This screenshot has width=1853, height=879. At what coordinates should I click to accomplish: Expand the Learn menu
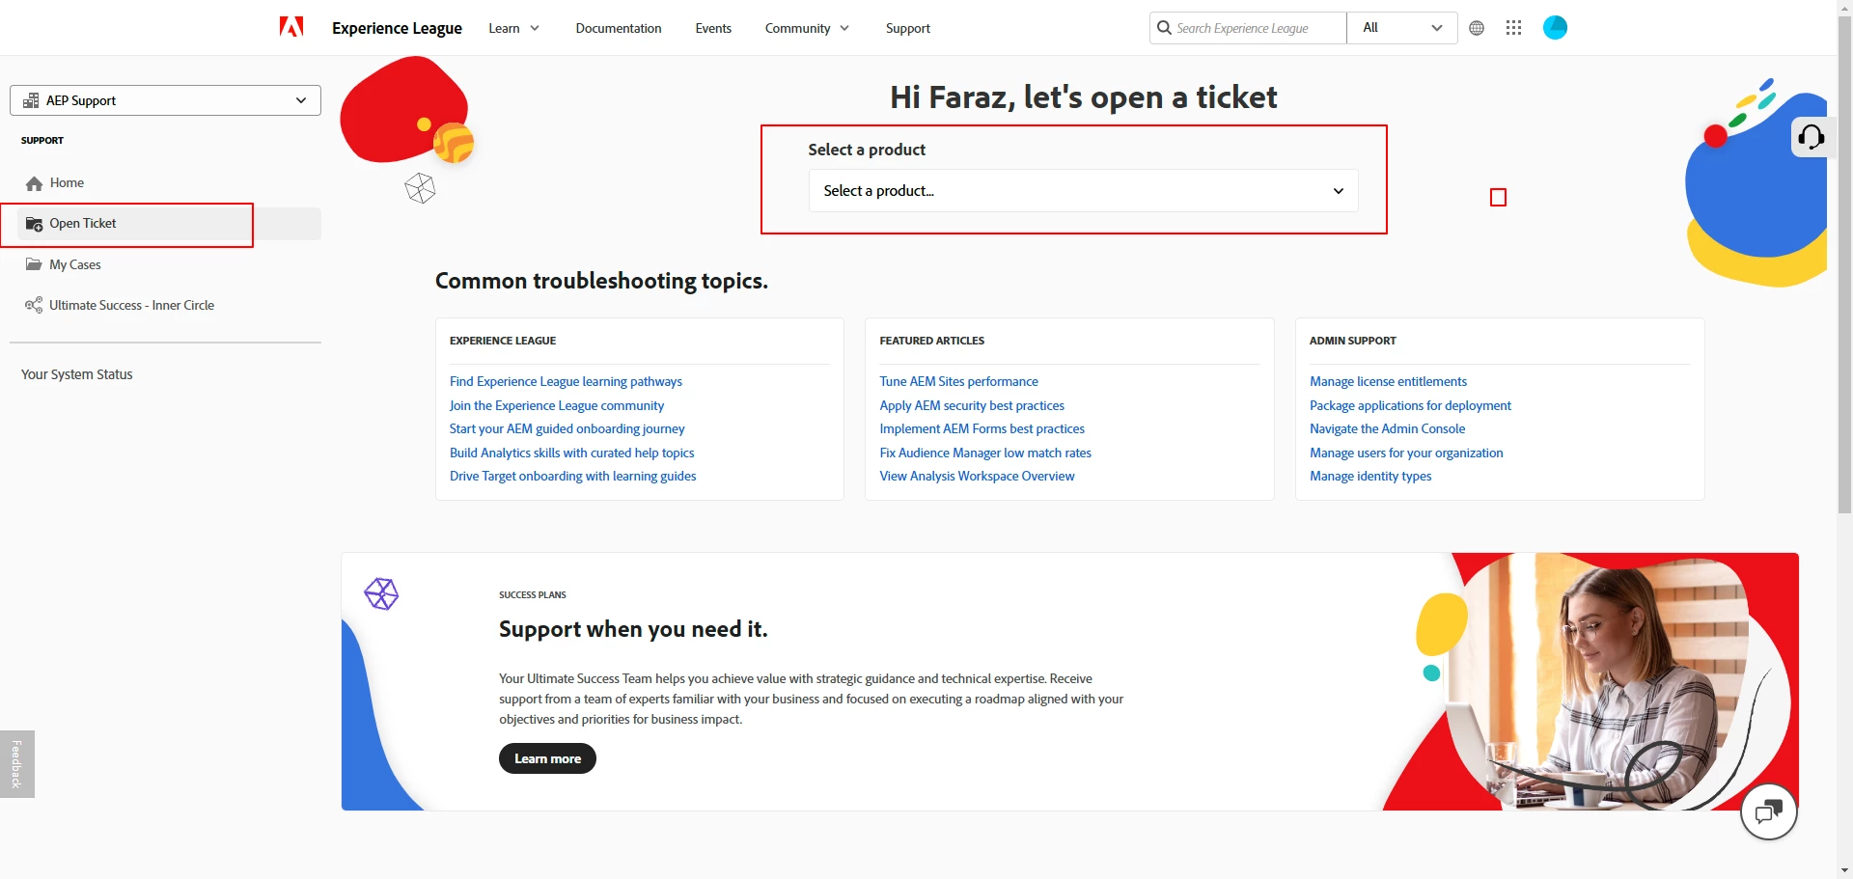point(513,28)
